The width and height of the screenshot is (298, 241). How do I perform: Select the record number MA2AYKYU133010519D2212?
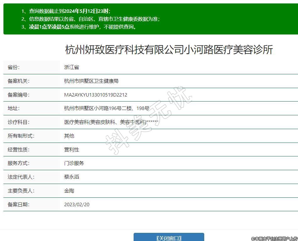(x=96, y=95)
